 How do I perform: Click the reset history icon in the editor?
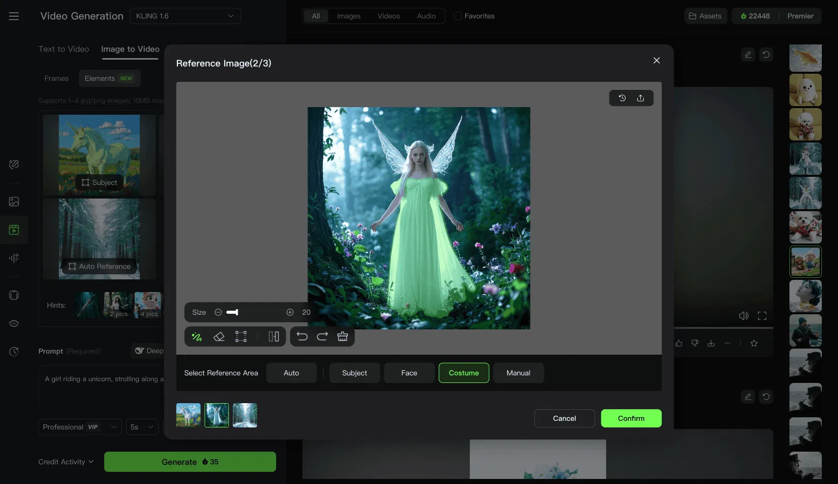click(x=622, y=98)
